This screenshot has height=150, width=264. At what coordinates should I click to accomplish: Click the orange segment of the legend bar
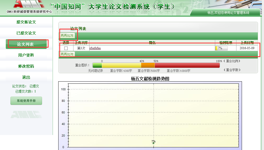click(148, 65)
